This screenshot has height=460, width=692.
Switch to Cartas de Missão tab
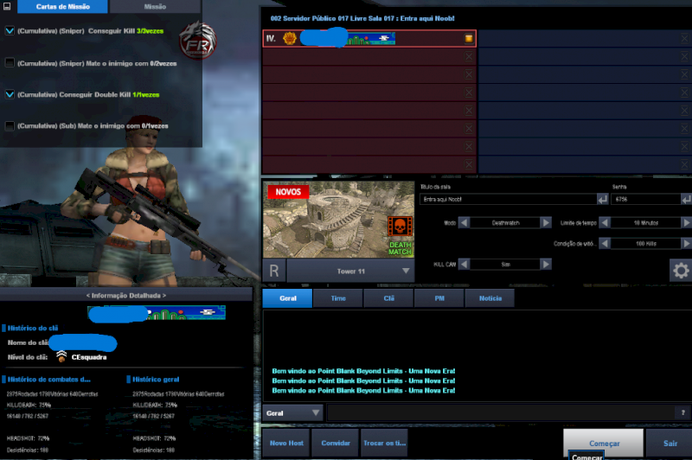[62, 7]
